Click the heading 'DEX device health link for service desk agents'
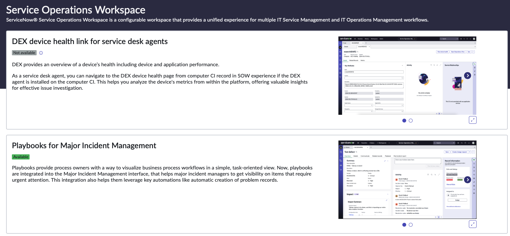510x236 pixels. (90, 41)
